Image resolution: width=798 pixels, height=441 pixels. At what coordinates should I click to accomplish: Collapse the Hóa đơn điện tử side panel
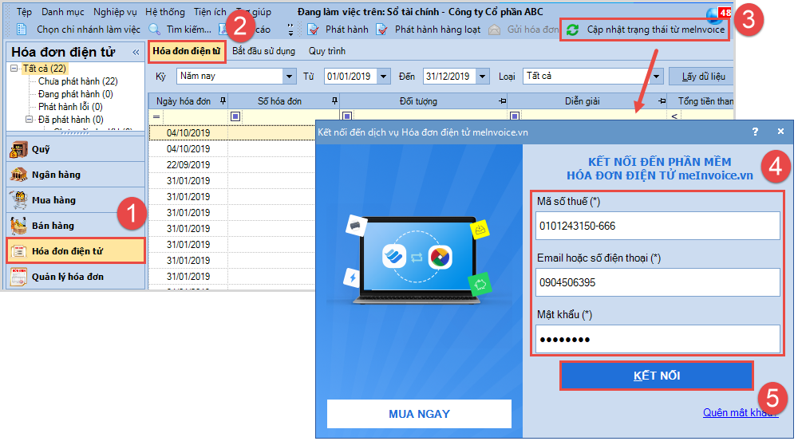pyautogui.click(x=135, y=53)
